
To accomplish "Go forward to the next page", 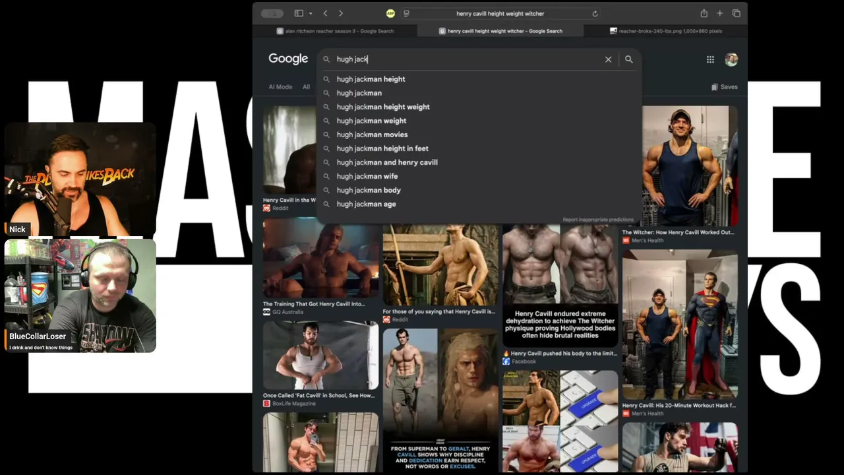I will tap(340, 13).
